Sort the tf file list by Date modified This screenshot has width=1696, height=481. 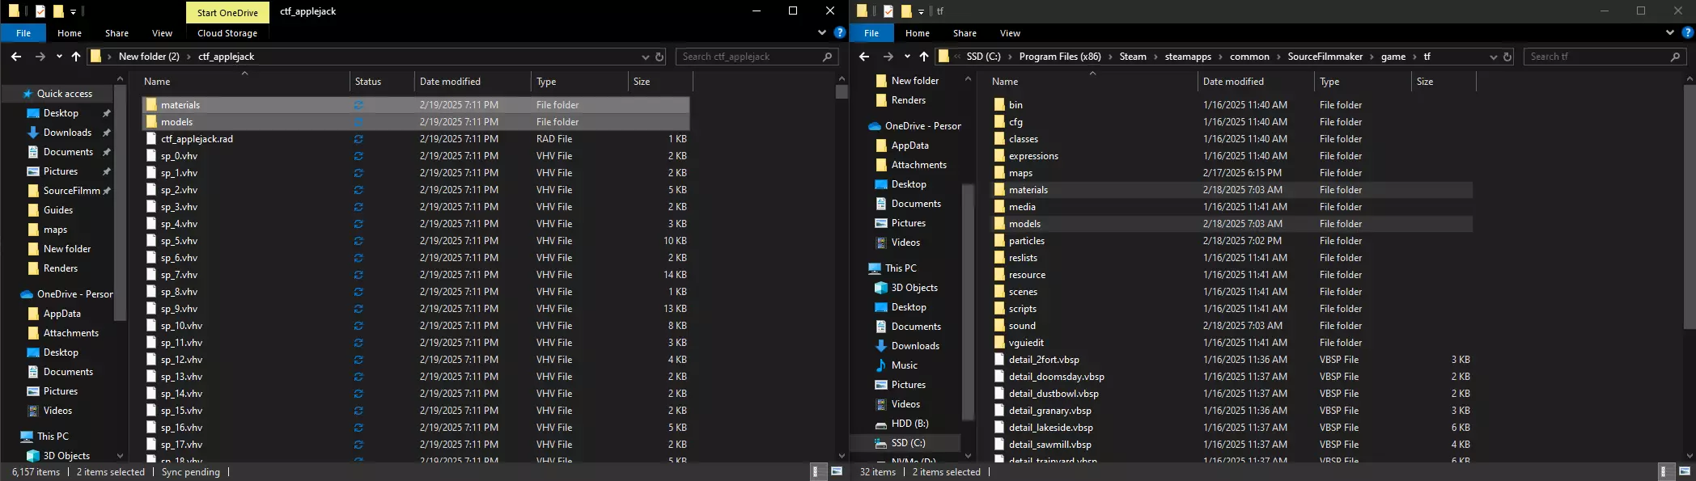click(1232, 82)
